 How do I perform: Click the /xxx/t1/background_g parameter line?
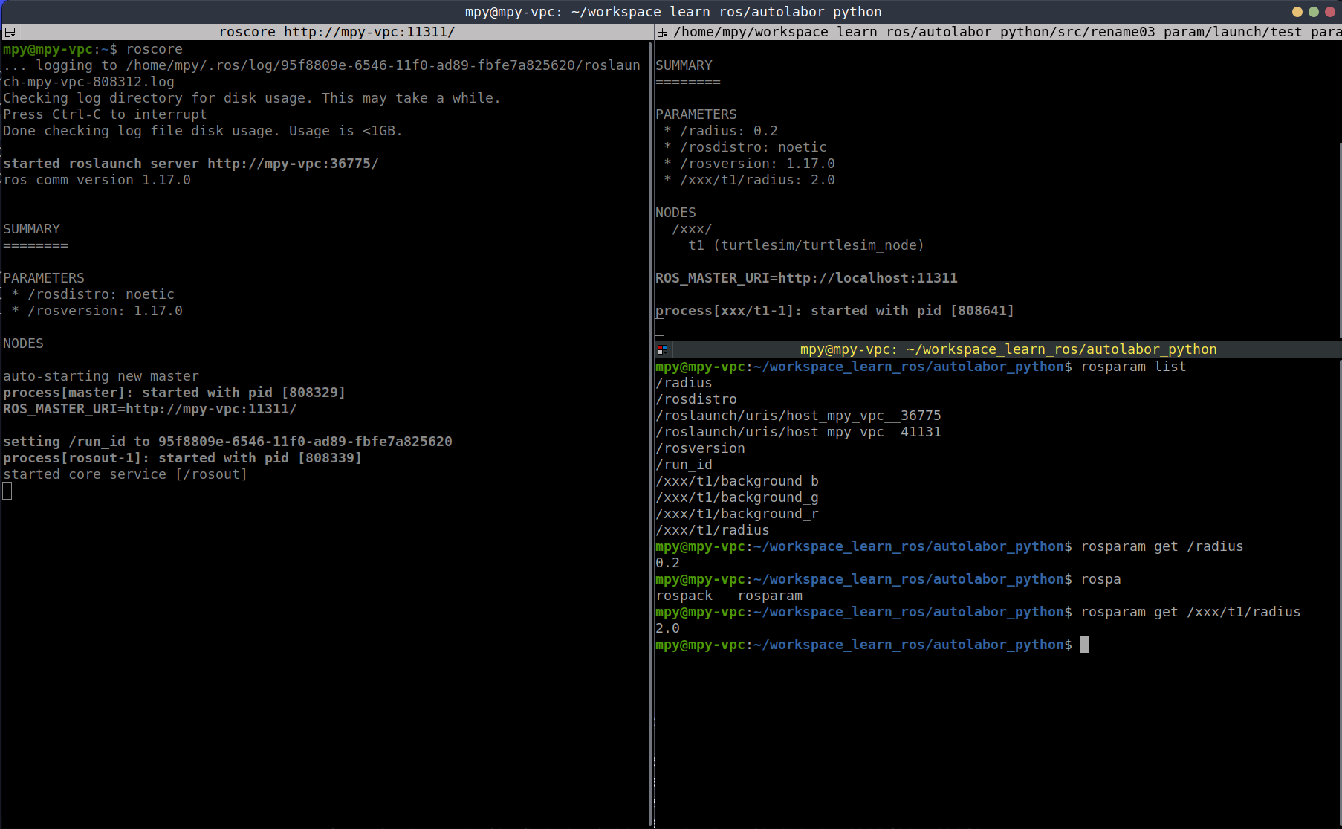736,497
